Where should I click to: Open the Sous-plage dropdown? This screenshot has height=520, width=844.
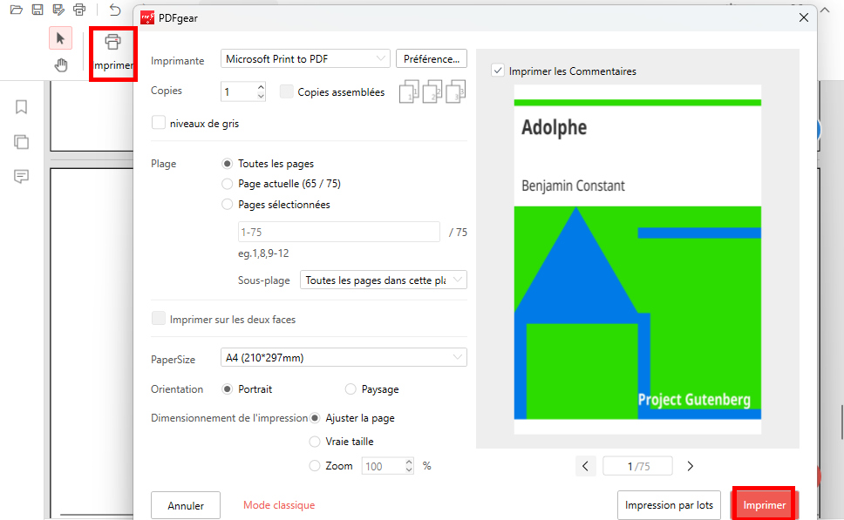pos(384,280)
